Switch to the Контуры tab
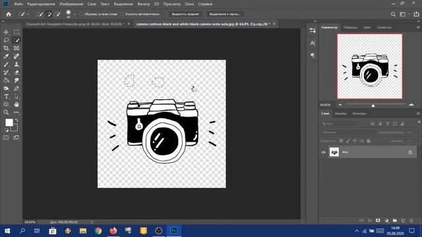This screenshot has height=237, width=422. 359,114
